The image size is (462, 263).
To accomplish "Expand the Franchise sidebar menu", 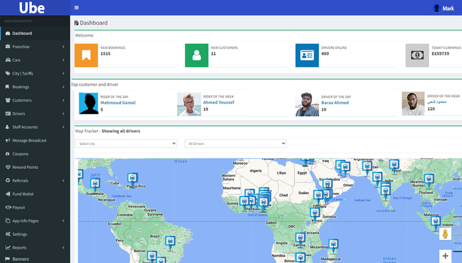I will click(35, 46).
